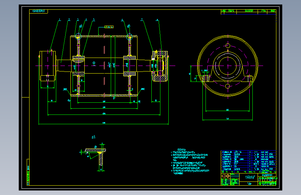Screen dimensions: 301x195
Task: Click part balloon number 4
Action: (x=86, y=19)
